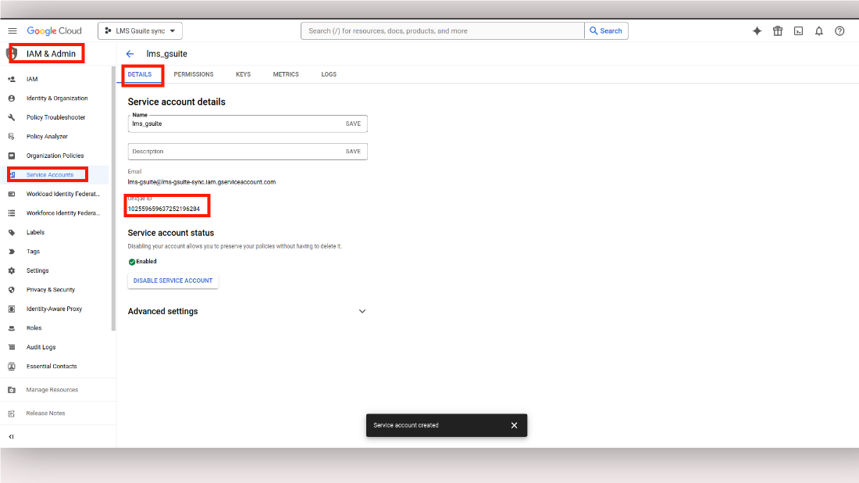This screenshot has height=483, width=859.
Task: Open the notifications bell
Action: 819,30
